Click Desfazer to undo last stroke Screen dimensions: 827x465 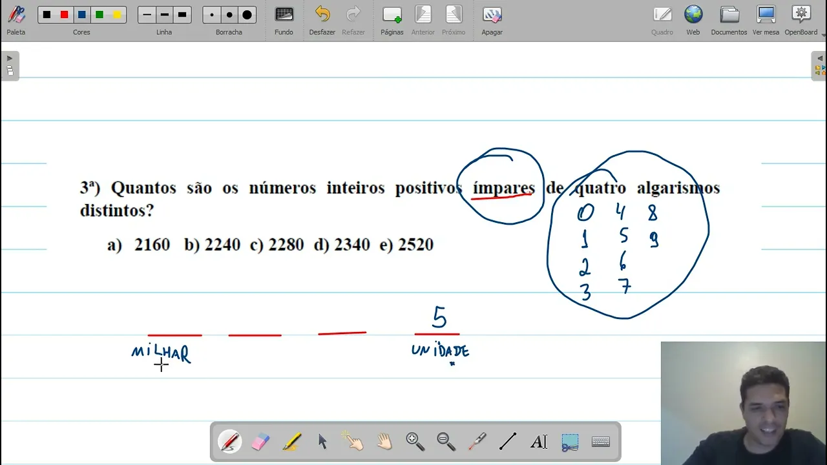pos(322,20)
